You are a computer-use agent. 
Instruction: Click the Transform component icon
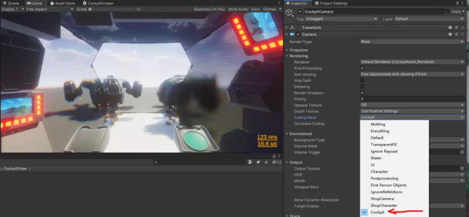pyautogui.click(x=292, y=27)
